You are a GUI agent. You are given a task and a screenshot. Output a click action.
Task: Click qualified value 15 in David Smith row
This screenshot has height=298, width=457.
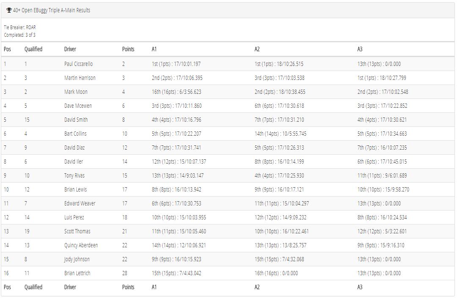[x=27, y=120]
